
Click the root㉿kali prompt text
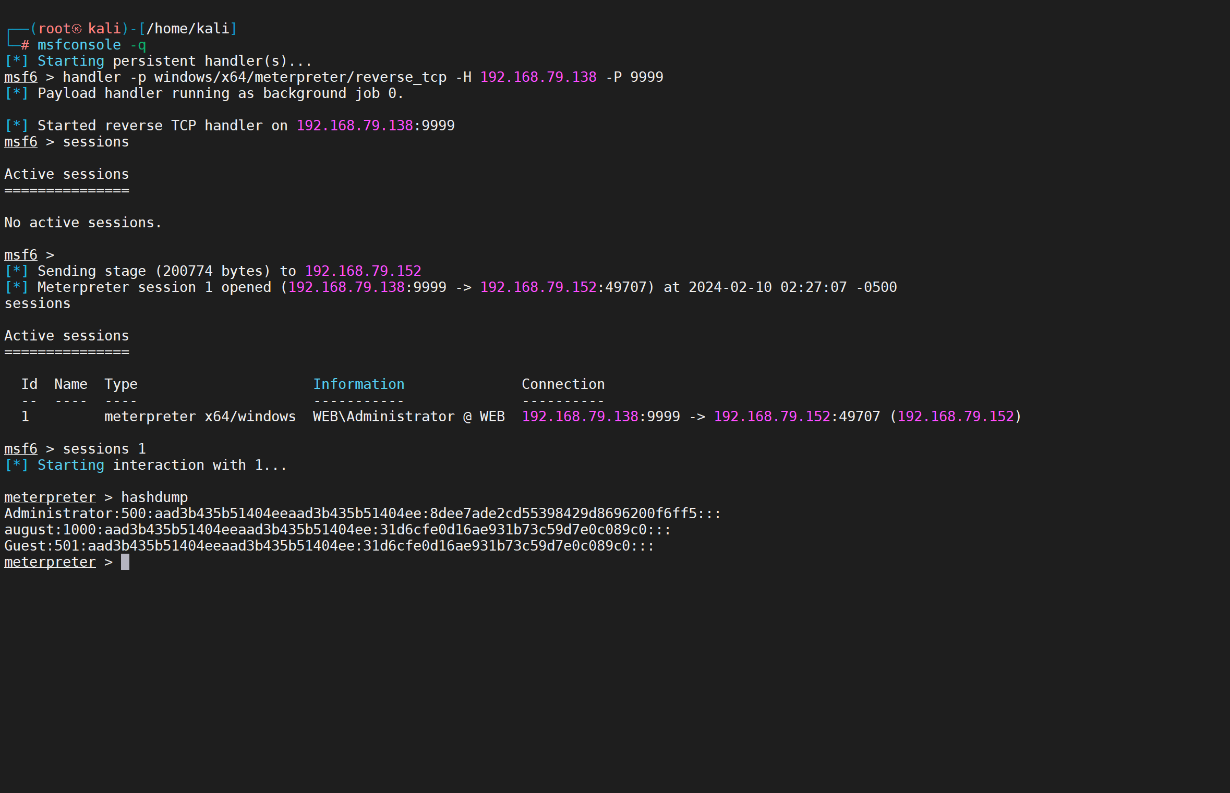click(x=79, y=29)
